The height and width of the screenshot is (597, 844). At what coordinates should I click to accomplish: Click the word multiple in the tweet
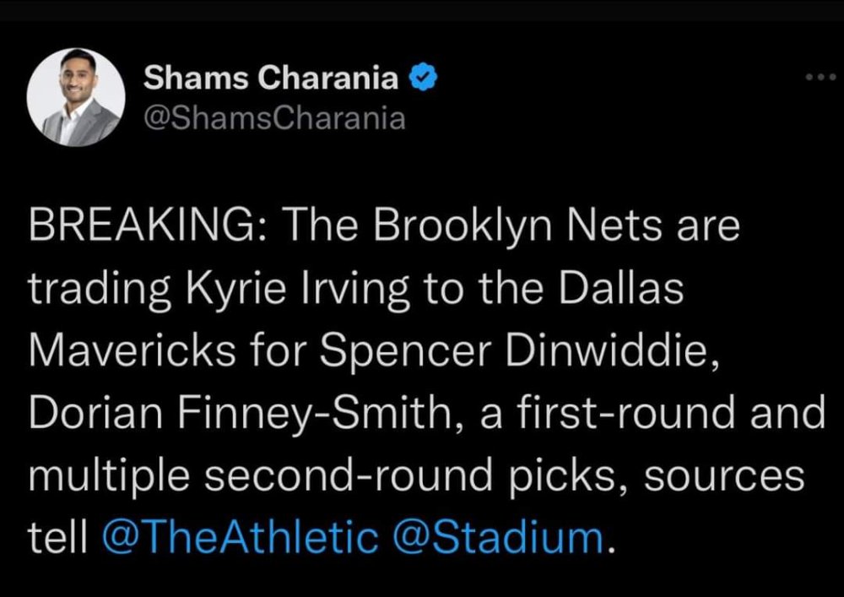click(109, 476)
